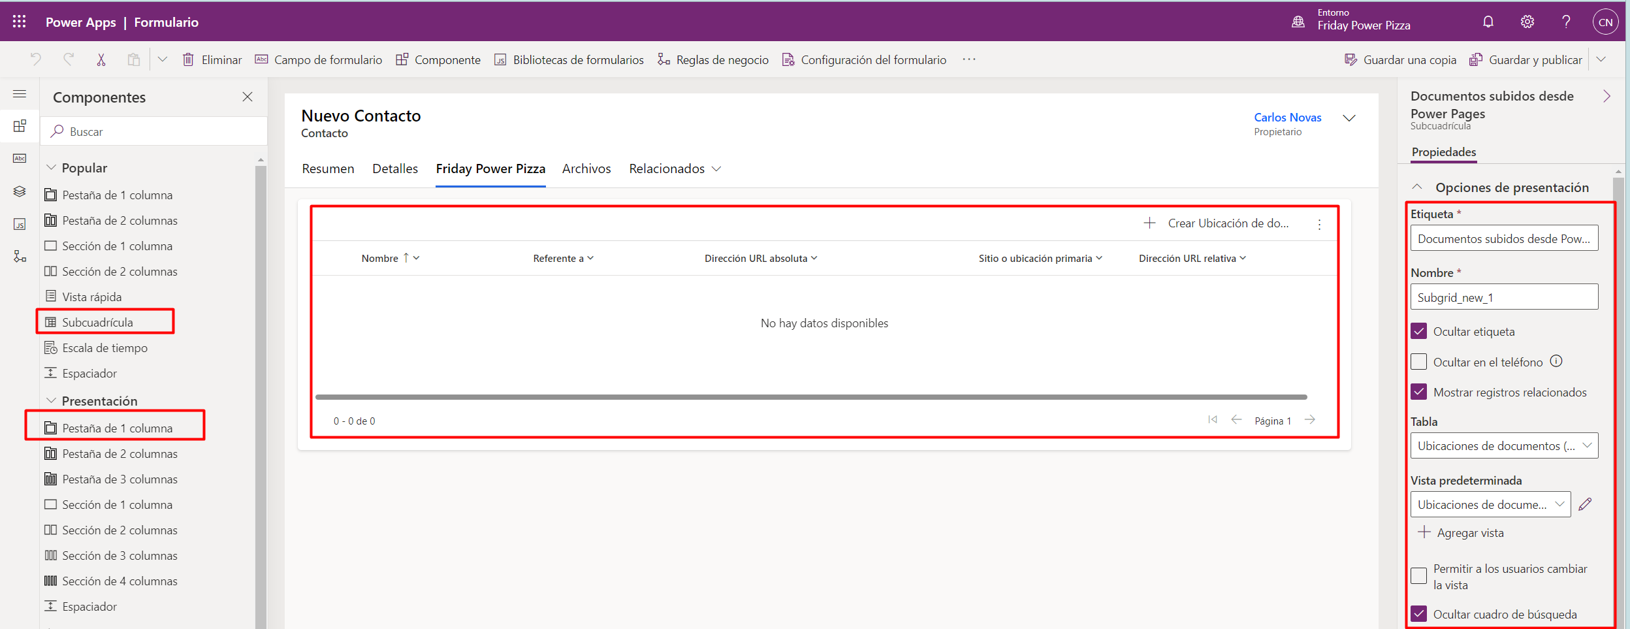Collapse Opciones de presentación section
The height and width of the screenshot is (629, 1630).
(1417, 187)
